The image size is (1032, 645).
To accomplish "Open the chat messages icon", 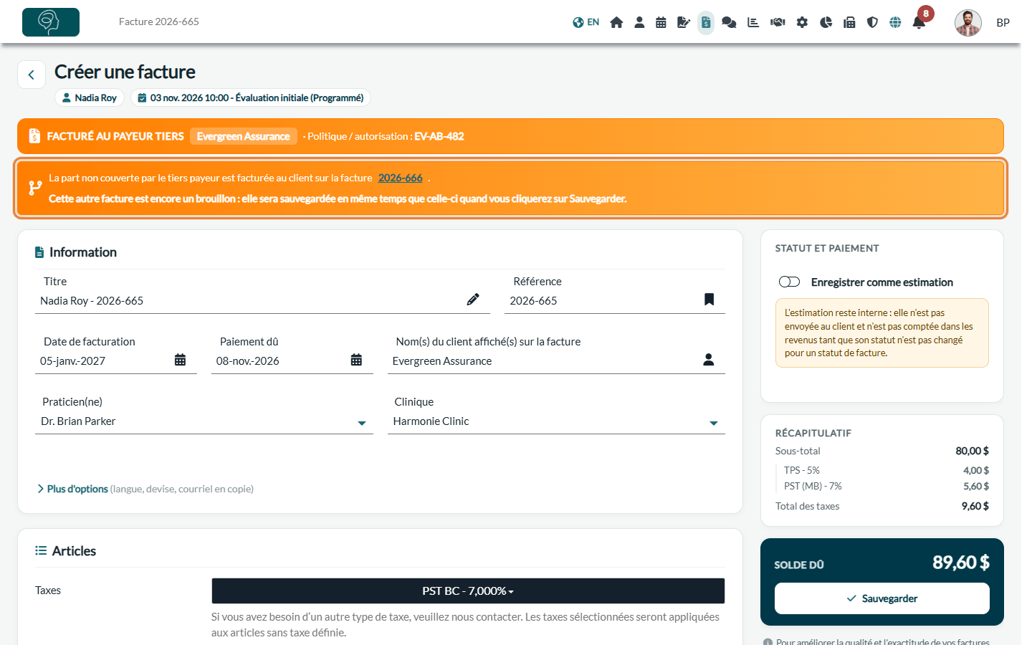I will [x=729, y=22].
